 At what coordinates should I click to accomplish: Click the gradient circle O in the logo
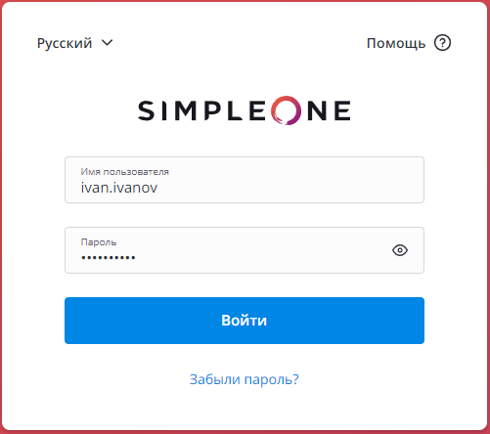(286, 110)
